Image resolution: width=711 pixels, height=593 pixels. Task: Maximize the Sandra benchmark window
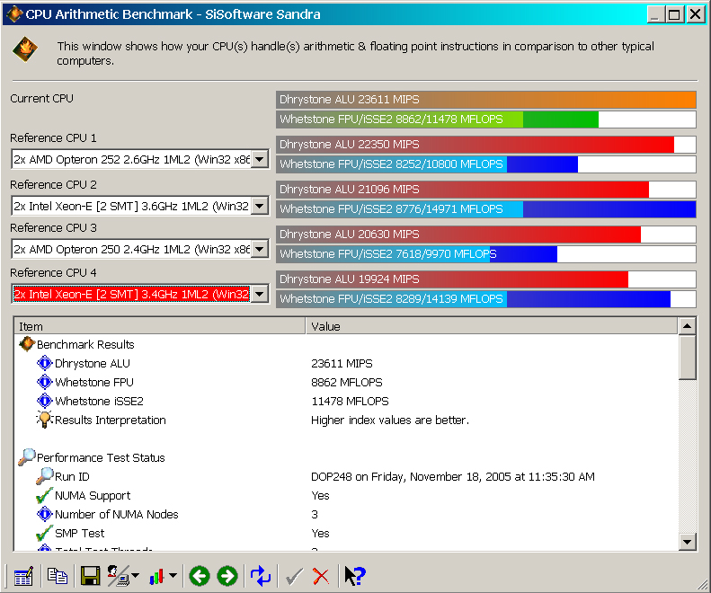point(674,14)
